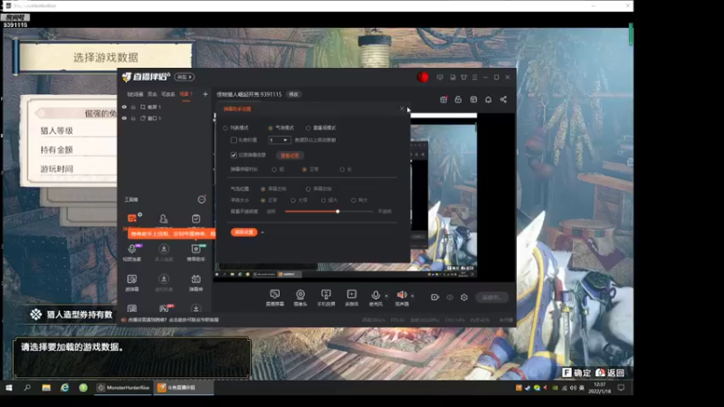Select the short 短 stay duration radio
Image resolution: width=724 pixels, height=407 pixels.
tap(274, 169)
